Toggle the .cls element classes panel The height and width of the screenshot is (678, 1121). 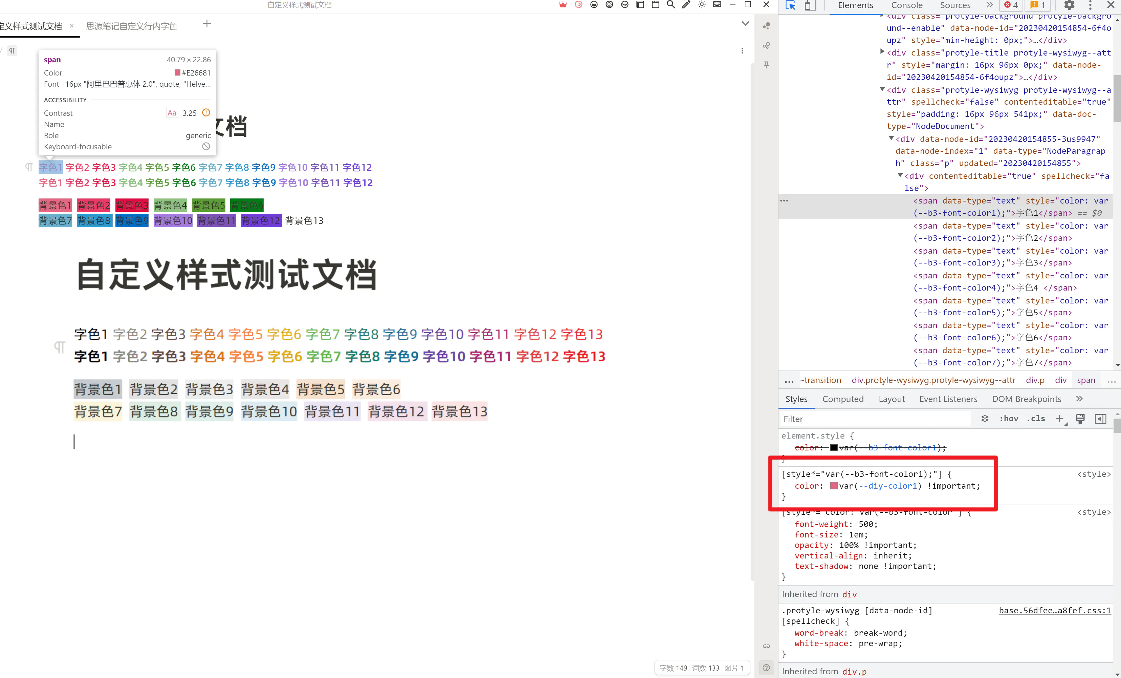click(x=1035, y=419)
